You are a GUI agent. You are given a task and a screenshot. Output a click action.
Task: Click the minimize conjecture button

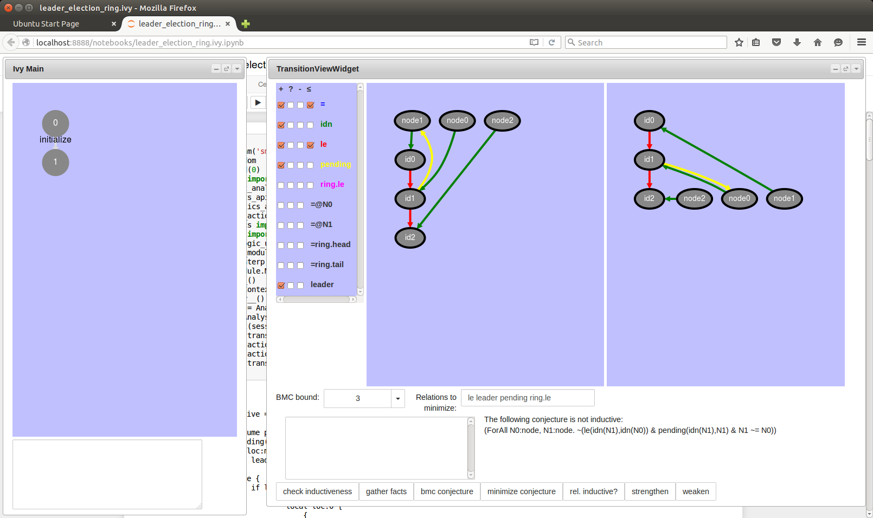click(x=521, y=491)
